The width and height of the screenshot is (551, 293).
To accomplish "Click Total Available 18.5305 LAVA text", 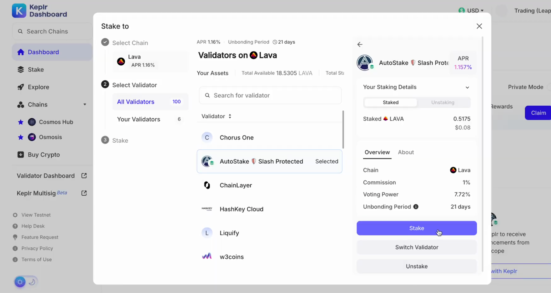I will pos(277,73).
